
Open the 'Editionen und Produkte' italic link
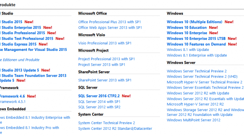(20, 60)
